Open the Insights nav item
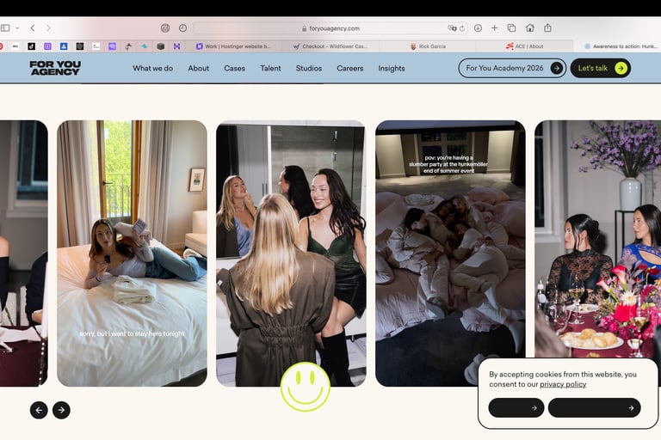Screen dimensions: 661x440 coord(392,68)
